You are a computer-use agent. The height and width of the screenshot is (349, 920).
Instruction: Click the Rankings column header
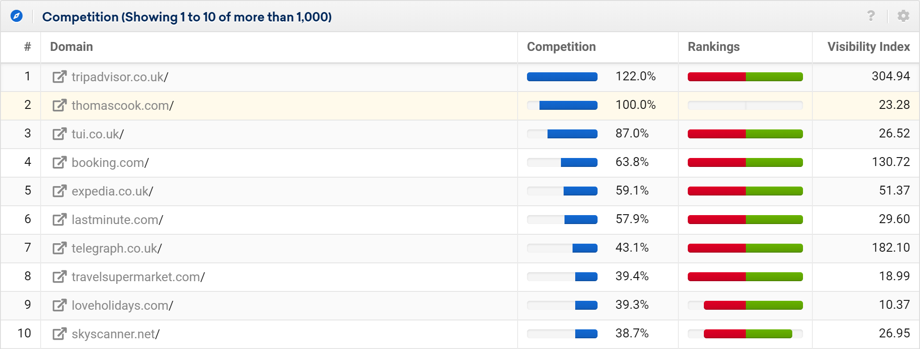tap(714, 47)
